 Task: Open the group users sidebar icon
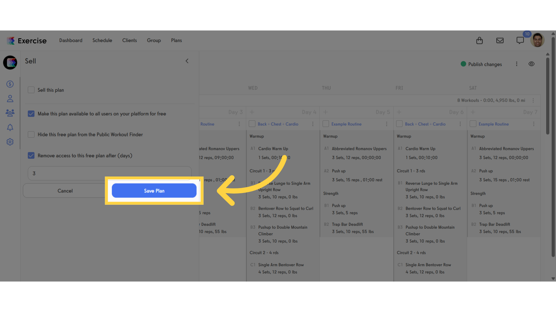pos(10,113)
